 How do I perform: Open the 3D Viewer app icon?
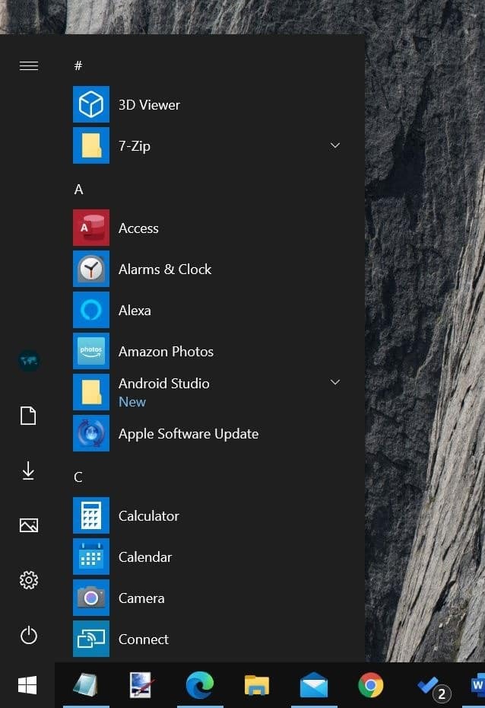pyautogui.click(x=91, y=104)
